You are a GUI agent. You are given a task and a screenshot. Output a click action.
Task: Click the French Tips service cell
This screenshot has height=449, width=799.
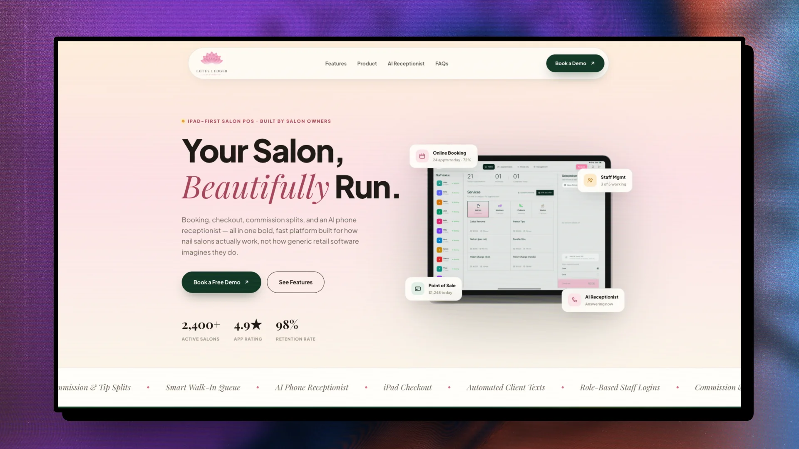532,227
